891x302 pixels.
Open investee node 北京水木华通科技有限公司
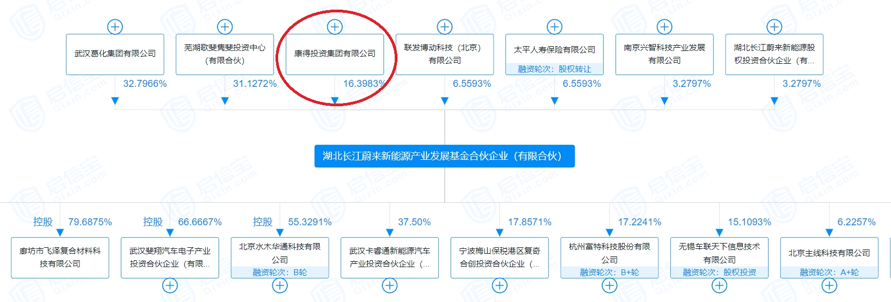(x=280, y=257)
